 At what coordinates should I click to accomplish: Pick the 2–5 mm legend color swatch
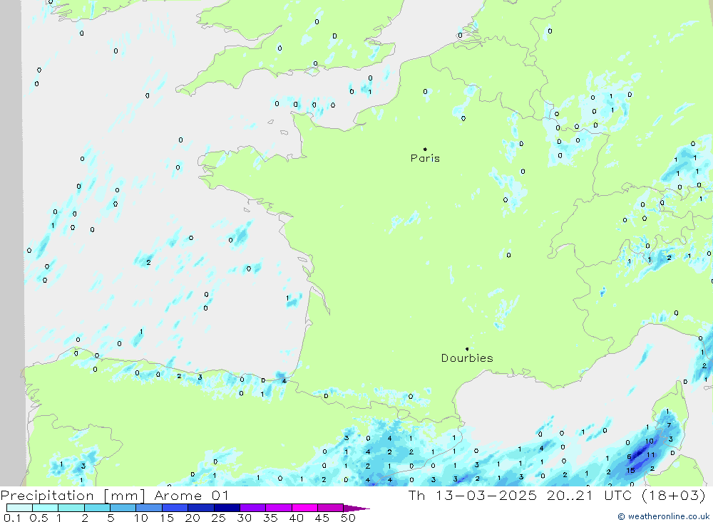tap(97, 508)
